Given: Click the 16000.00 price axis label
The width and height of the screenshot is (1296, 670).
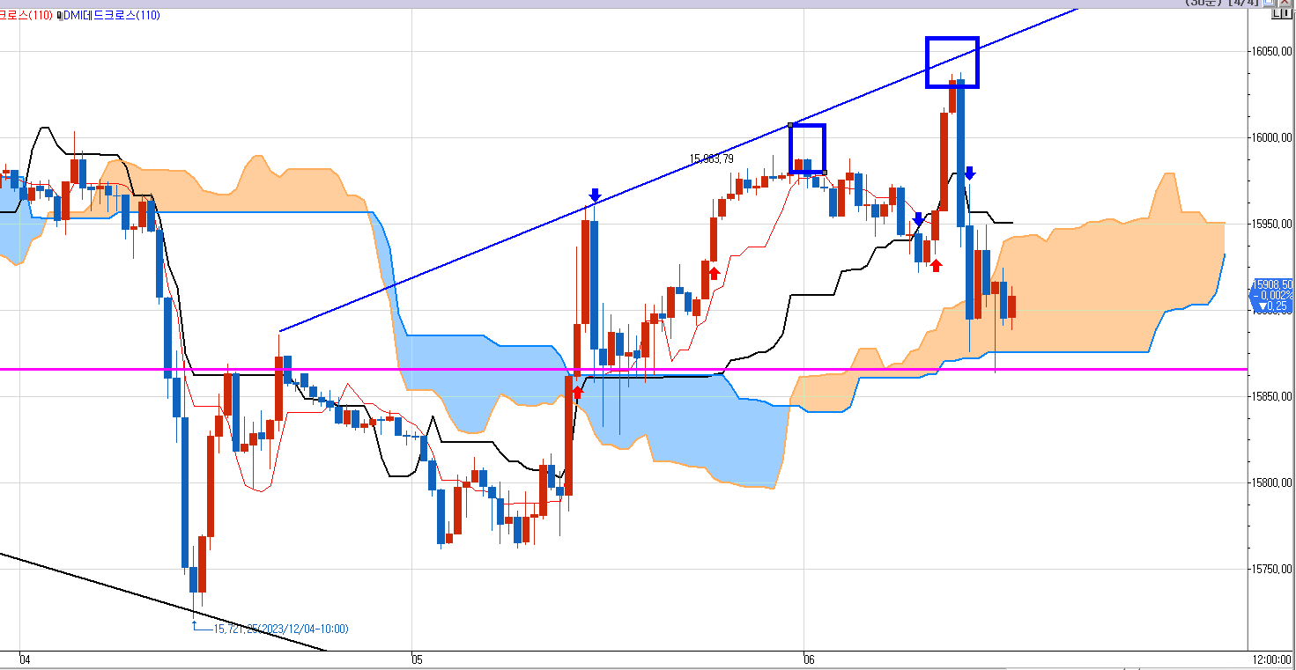Looking at the screenshot, I should click(x=1271, y=137).
